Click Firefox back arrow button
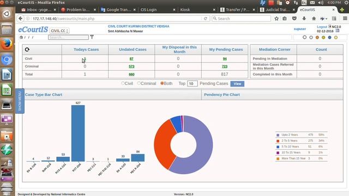Viewport: 349px width, 196px height. coord(21,19)
